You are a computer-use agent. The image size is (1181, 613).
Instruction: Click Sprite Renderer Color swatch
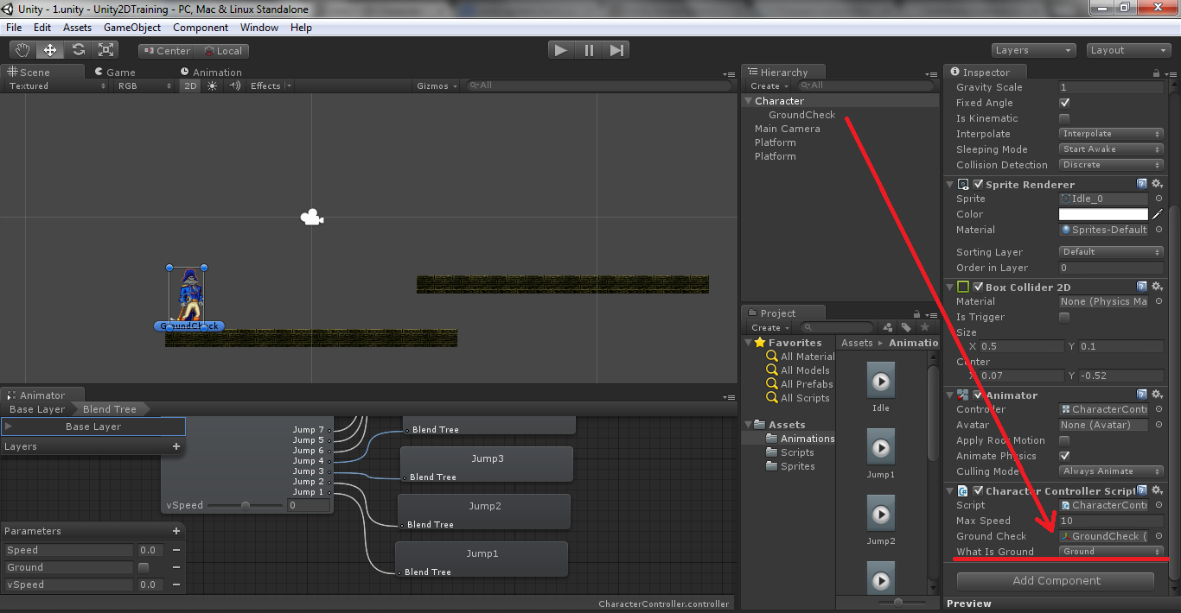pos(1103,214)
